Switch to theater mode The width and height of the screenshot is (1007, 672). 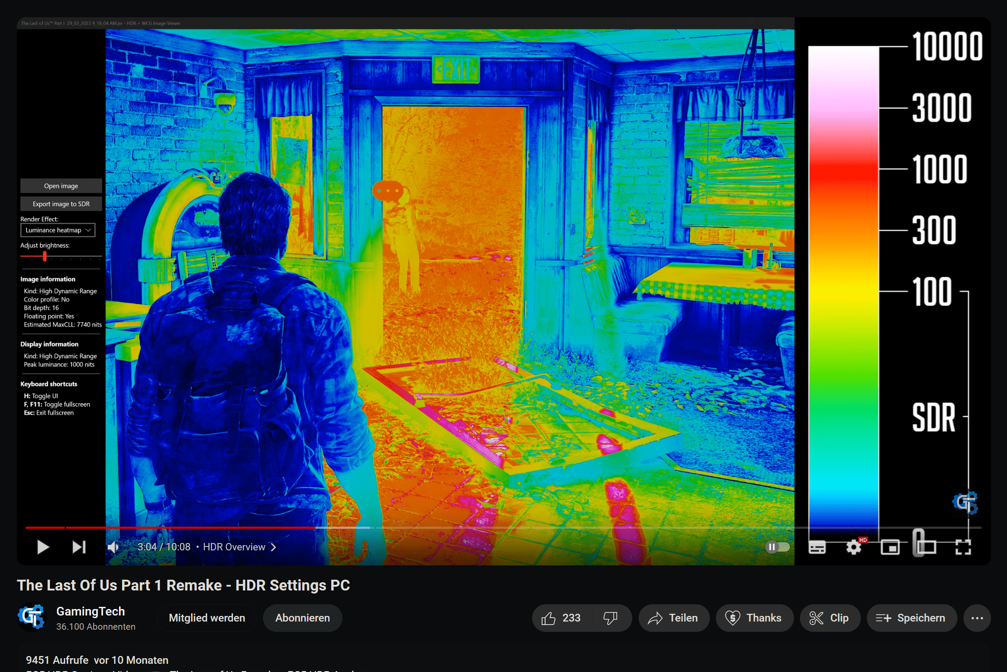(x=926, y=547)
